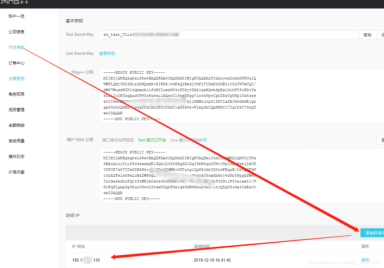Screen dimensions: 384x268
Task: Open 余额明细 in the sidebar
Action: (x=17, y=125)
